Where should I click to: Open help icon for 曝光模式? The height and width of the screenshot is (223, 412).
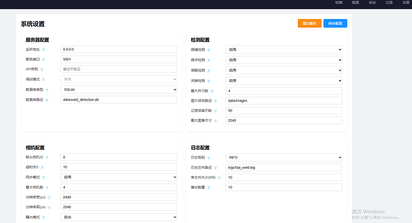pos(44,218)
